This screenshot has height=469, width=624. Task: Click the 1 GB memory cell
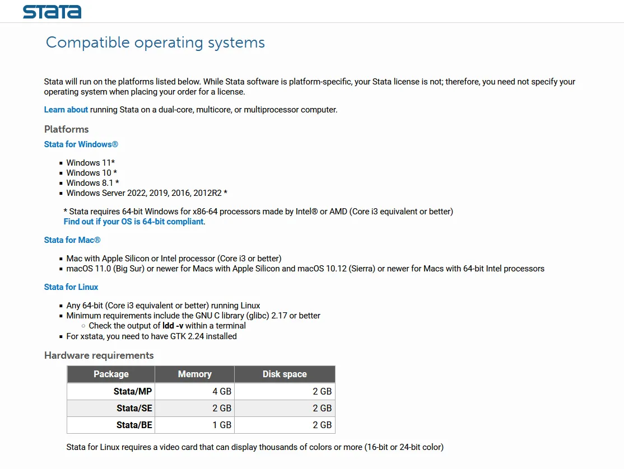(x=222, y=425)
